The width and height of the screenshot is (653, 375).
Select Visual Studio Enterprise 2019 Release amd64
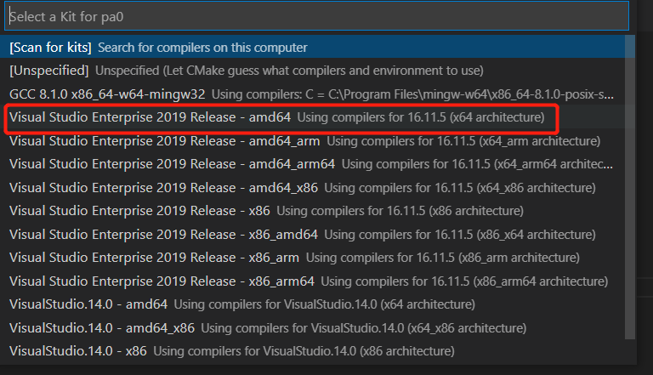317,117
